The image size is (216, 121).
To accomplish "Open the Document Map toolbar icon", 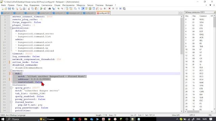I will [90, 9].
